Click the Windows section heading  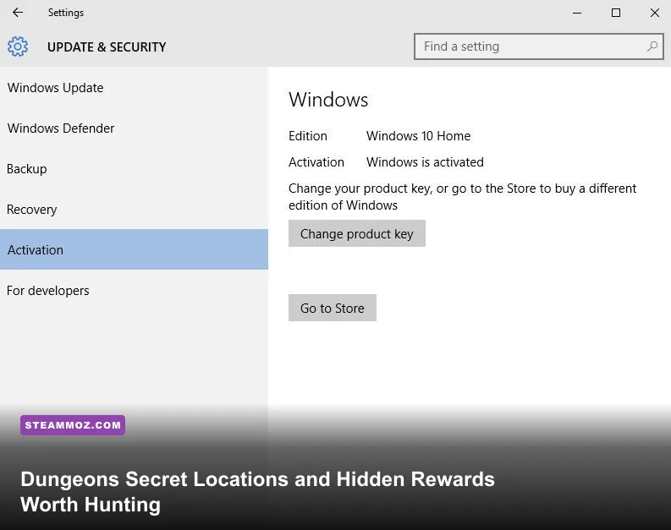[328, 100]
